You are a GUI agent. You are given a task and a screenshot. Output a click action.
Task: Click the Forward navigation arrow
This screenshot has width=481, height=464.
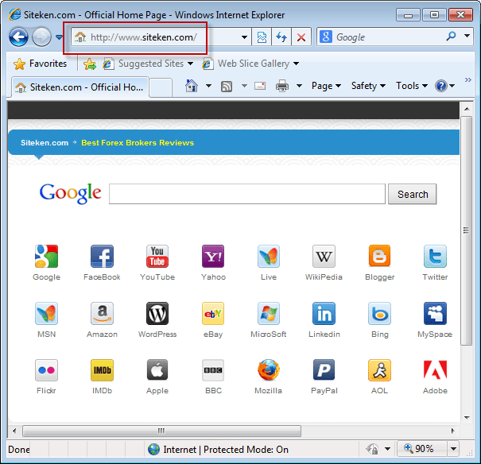click(41, 37)
